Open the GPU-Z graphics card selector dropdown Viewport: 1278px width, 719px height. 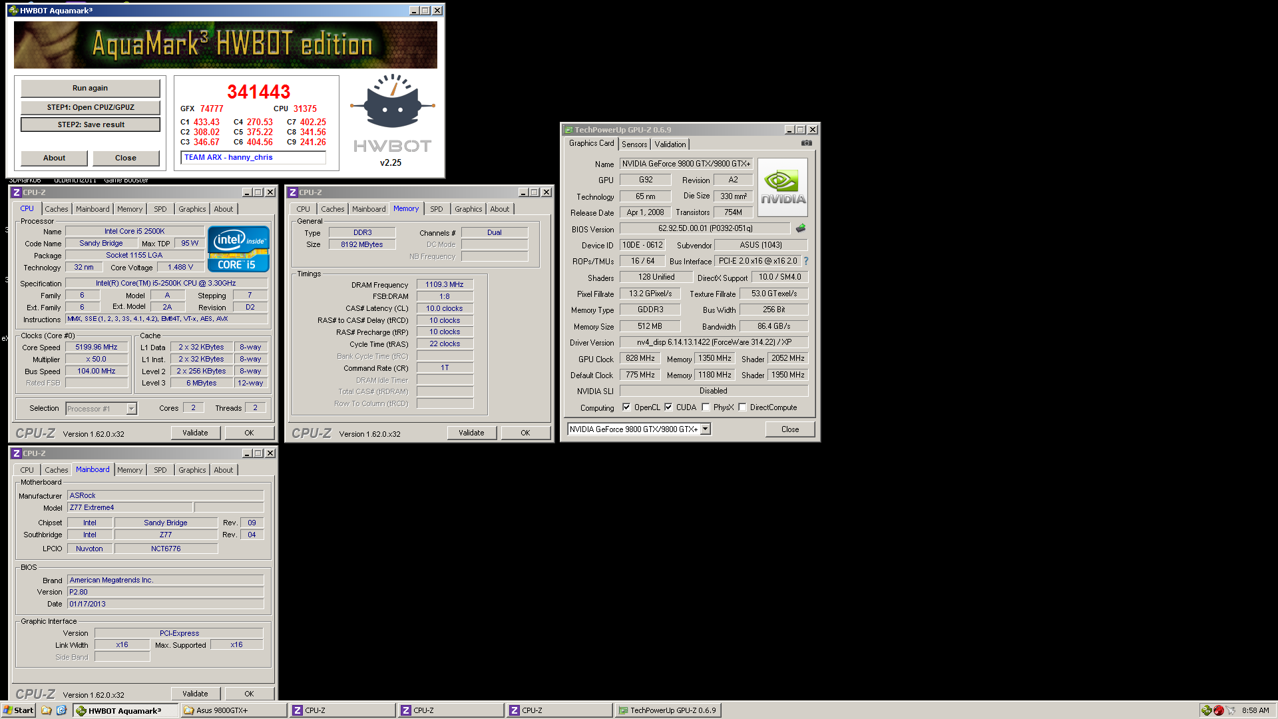(x=706, y=429)
